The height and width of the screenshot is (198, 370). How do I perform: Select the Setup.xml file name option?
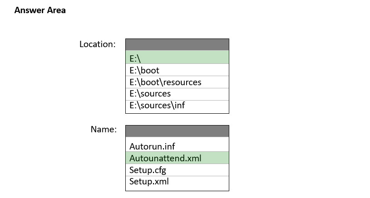pos(177,183)
